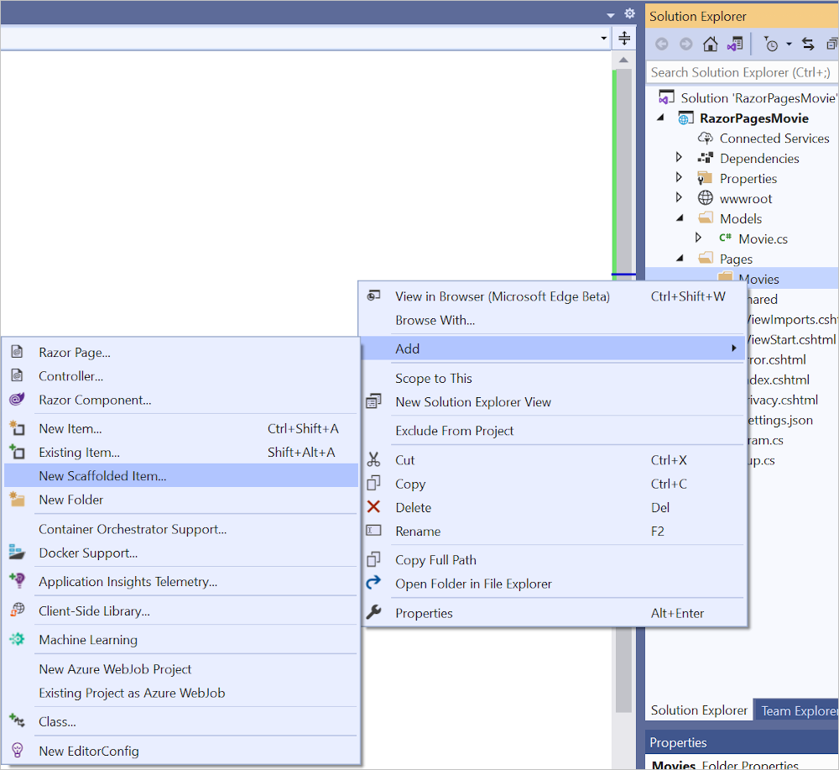Click the Cut scissors icon

pos(374,460)
